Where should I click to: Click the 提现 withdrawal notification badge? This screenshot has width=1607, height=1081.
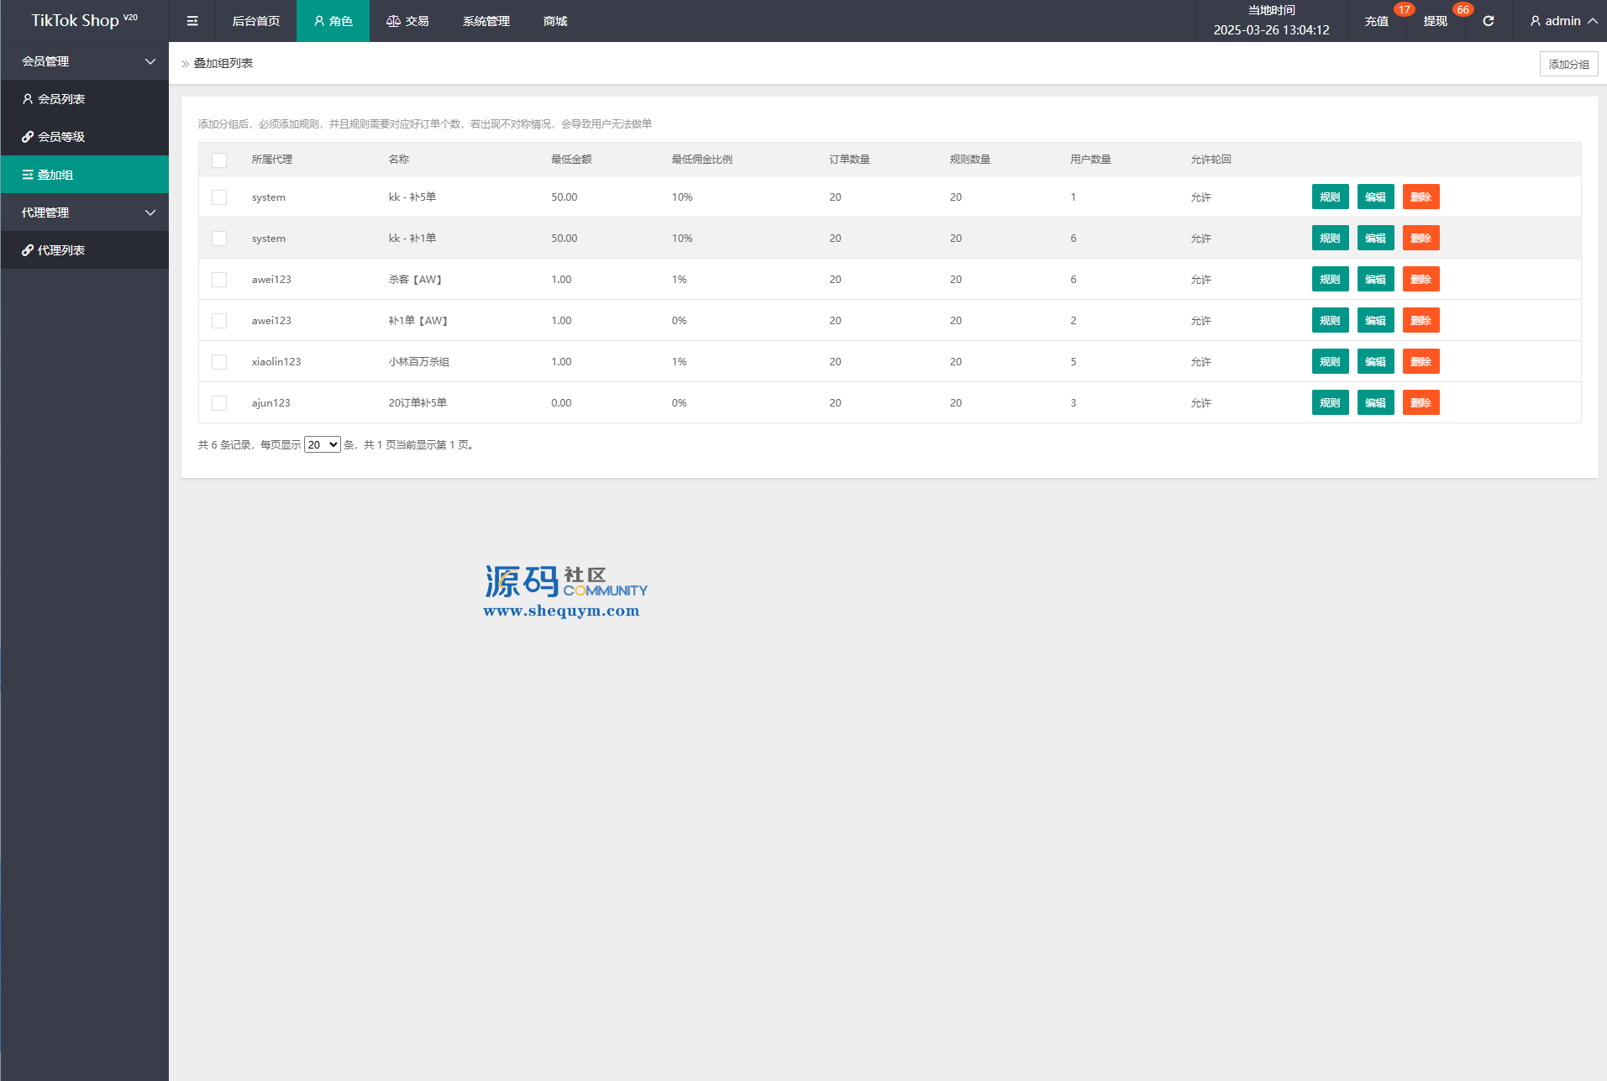[x=1463, y=10]
